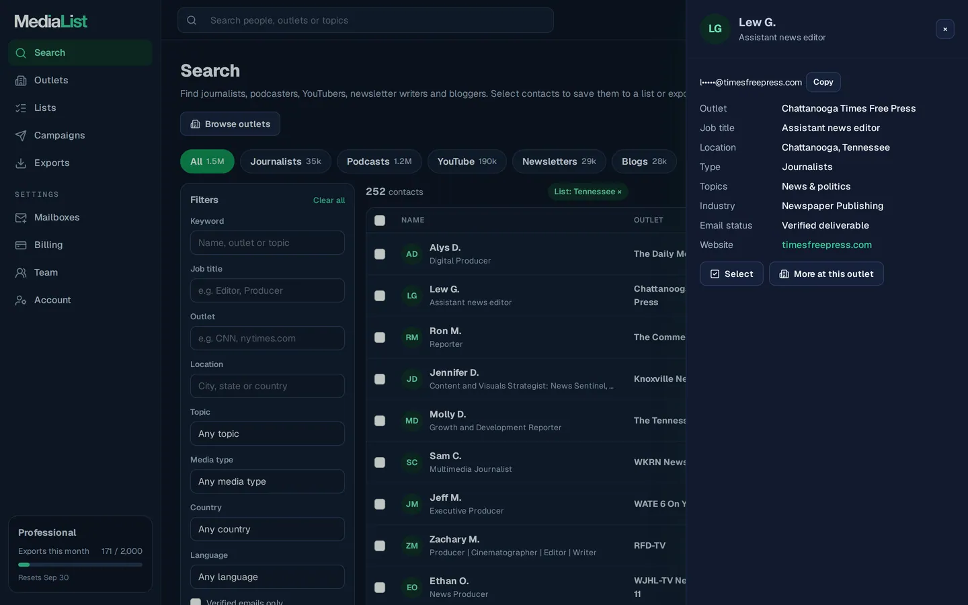Click the magnifier icon in the search bar
Image resolution: width=968 pixels, height=605 pixels.
point(192,20)
